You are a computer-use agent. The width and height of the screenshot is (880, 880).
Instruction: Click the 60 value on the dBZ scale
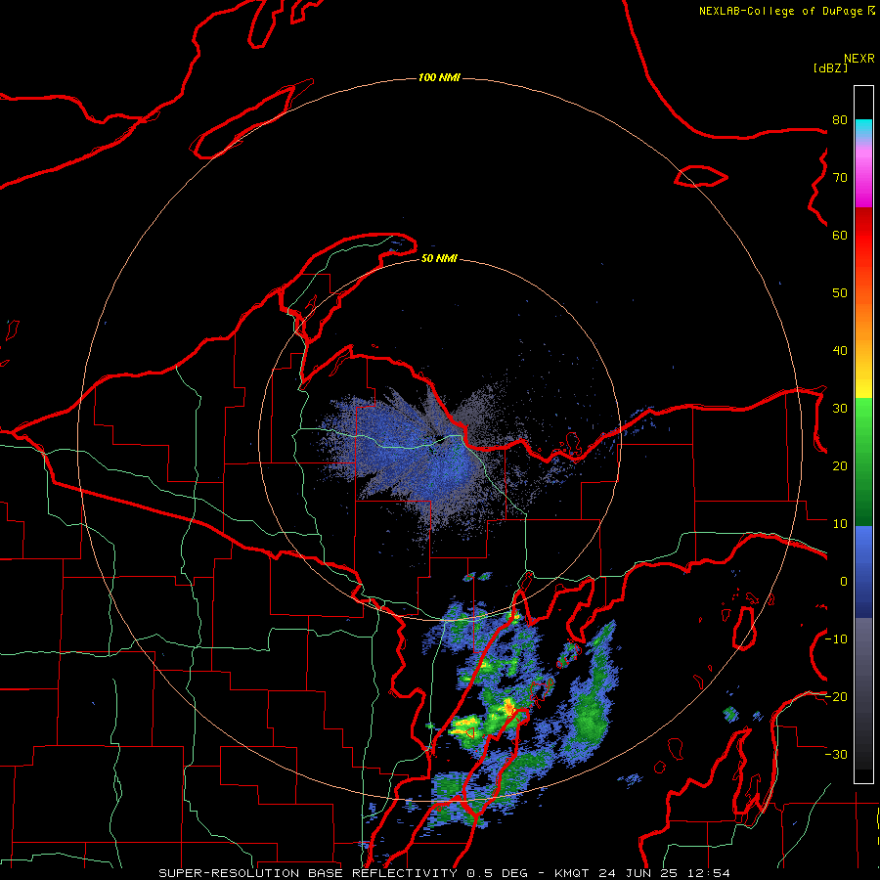pos(840,236)
